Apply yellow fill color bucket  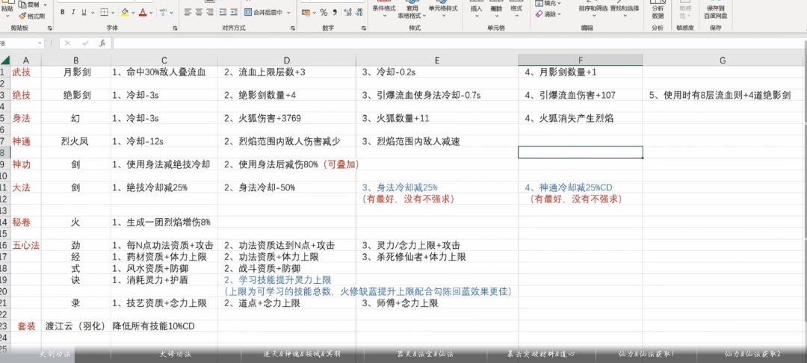click(125, 13)
